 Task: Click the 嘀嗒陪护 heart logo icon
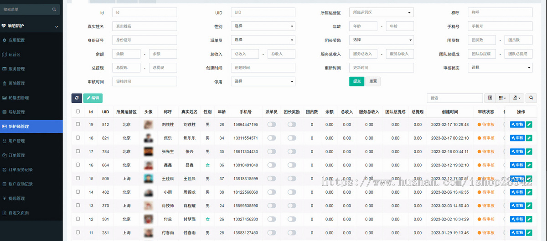pos(4,26)
